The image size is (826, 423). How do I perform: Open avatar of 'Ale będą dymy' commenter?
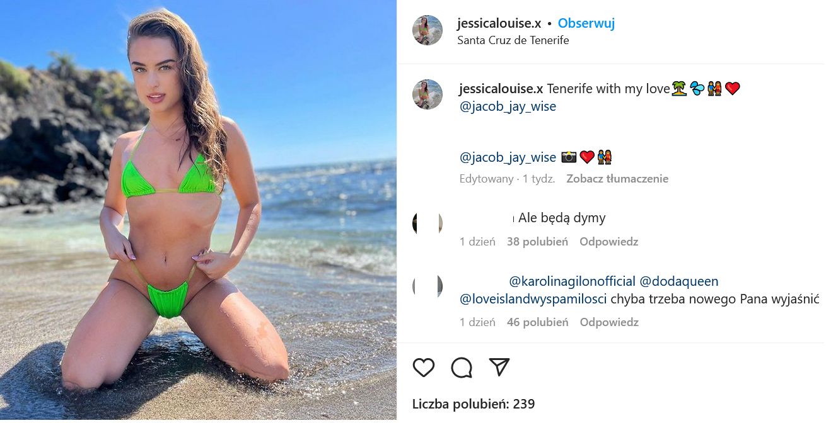(x=428, y=223)
